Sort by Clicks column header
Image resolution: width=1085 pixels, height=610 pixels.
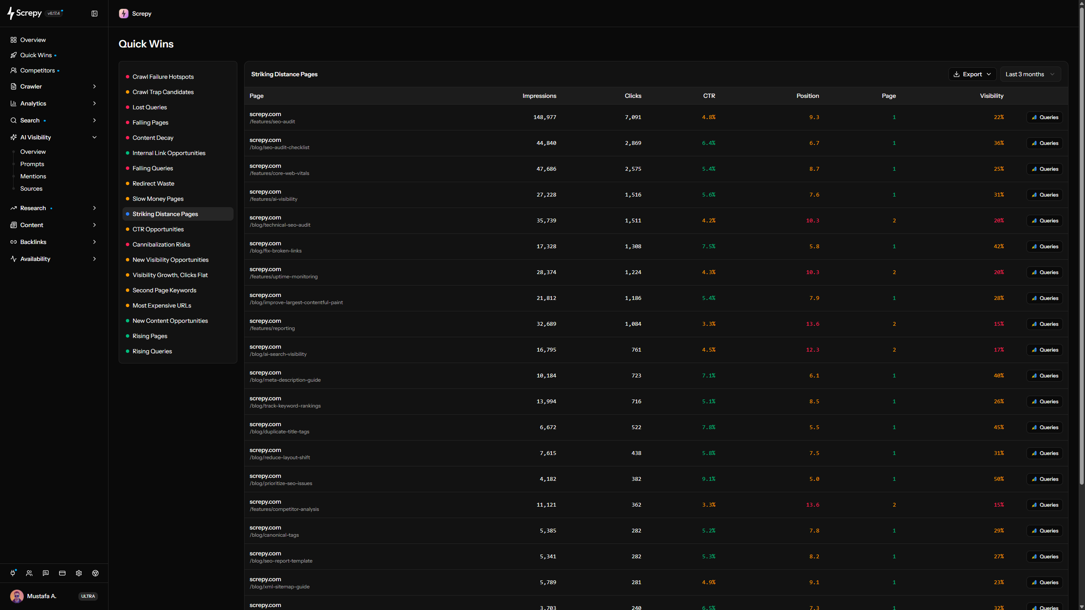(633, 96)
